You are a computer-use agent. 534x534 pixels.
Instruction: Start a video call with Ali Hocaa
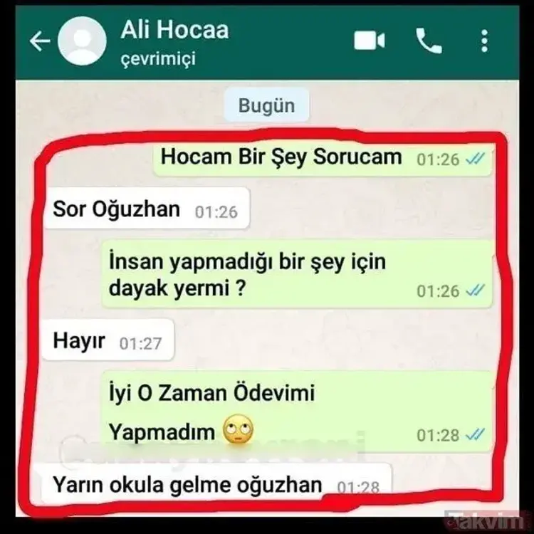[x=370, y=41]
